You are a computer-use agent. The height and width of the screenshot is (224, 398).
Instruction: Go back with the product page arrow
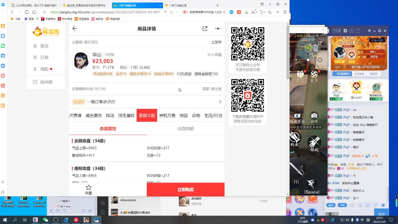pyautogui.click(x=75, y=29)
